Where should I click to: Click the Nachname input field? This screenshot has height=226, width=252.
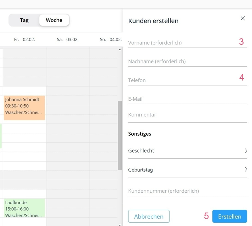(187, 62)
